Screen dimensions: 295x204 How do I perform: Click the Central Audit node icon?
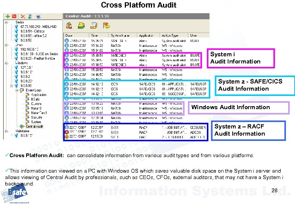tap(22, 127)
